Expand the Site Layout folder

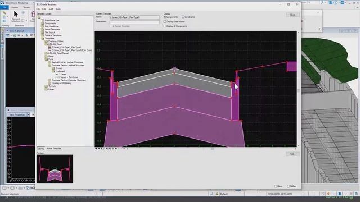50,33
